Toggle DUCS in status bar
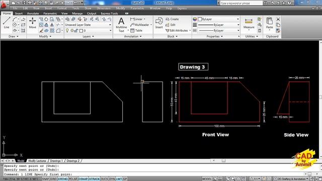This screenshot has height=181, width=322. (104, 179)
